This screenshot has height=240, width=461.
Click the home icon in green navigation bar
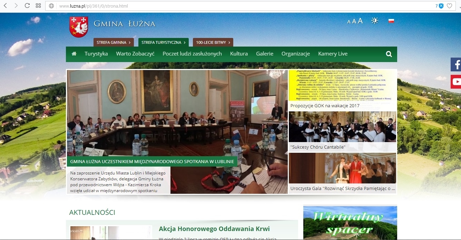tap(74, 54)
